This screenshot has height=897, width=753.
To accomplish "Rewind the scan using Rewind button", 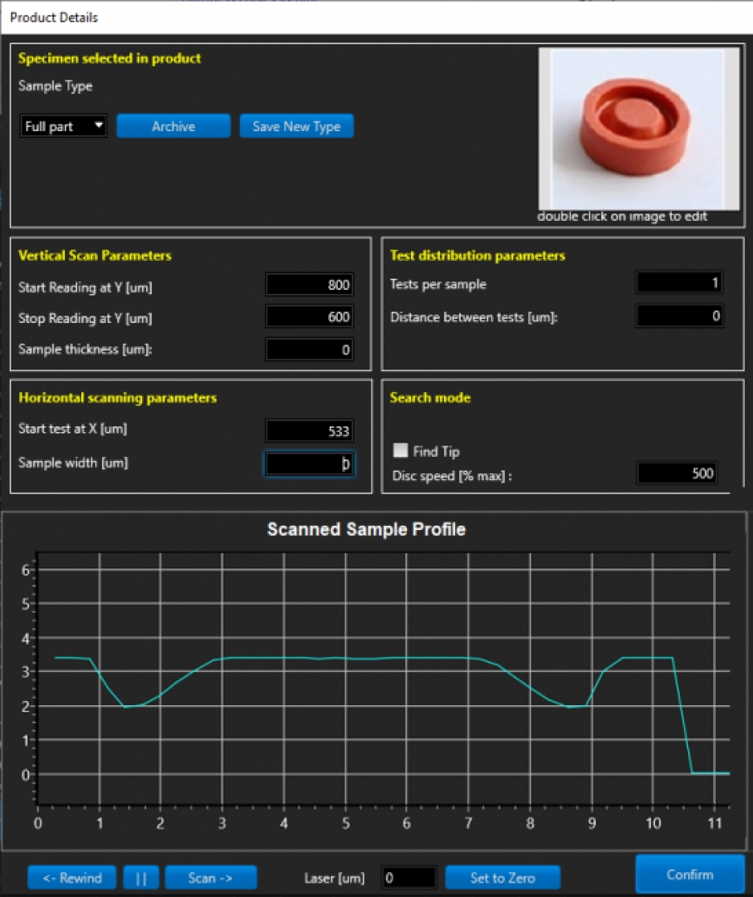I will (71, 877).
